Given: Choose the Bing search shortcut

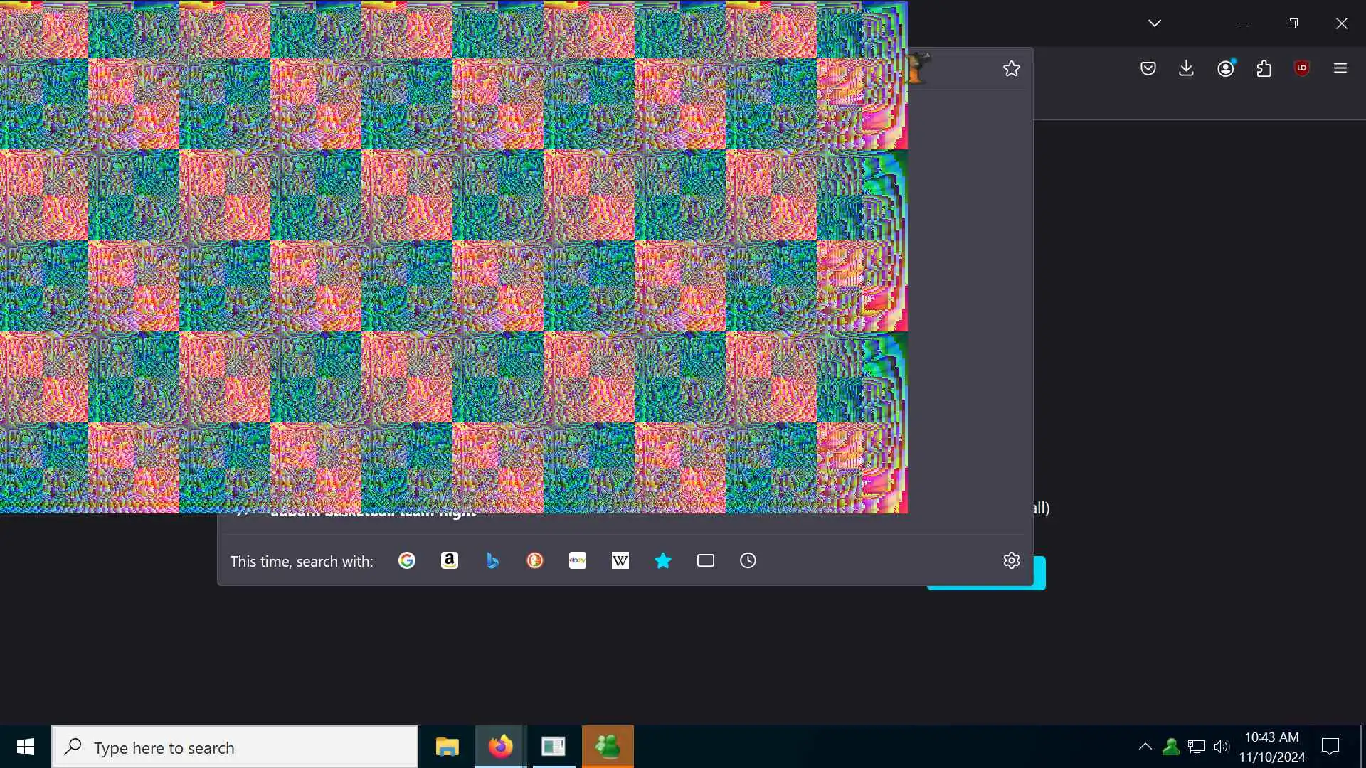Looking at the screenshot, I should (492, 561).
